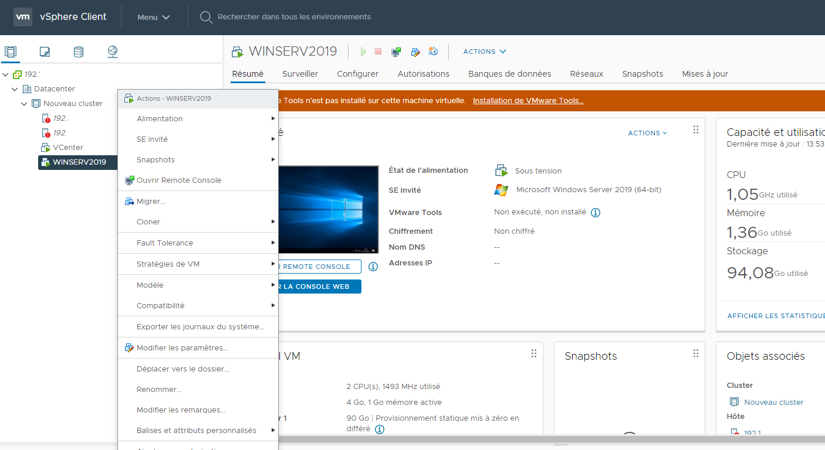Click the Windows desktop console thumbnail
The image size is (825, 450).
[x=328, y=209]
